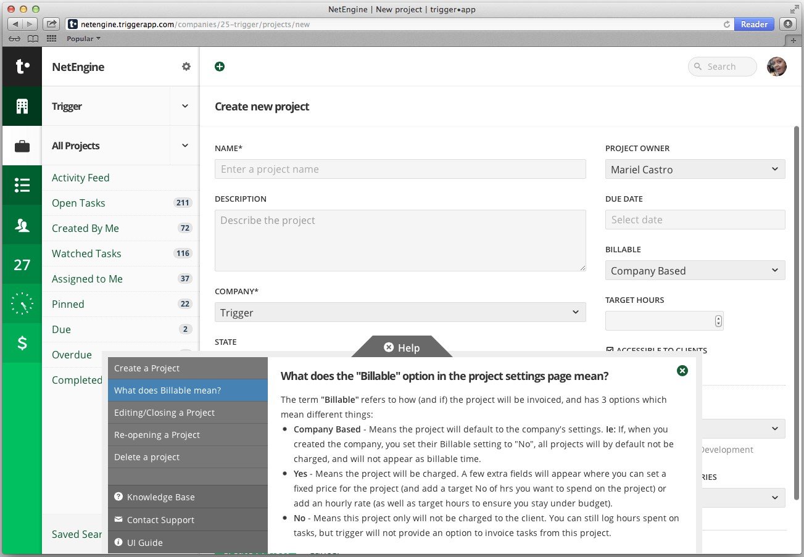Click the project Name input field
The width and height of the screenshot is (804, 557).
[400, 169]
